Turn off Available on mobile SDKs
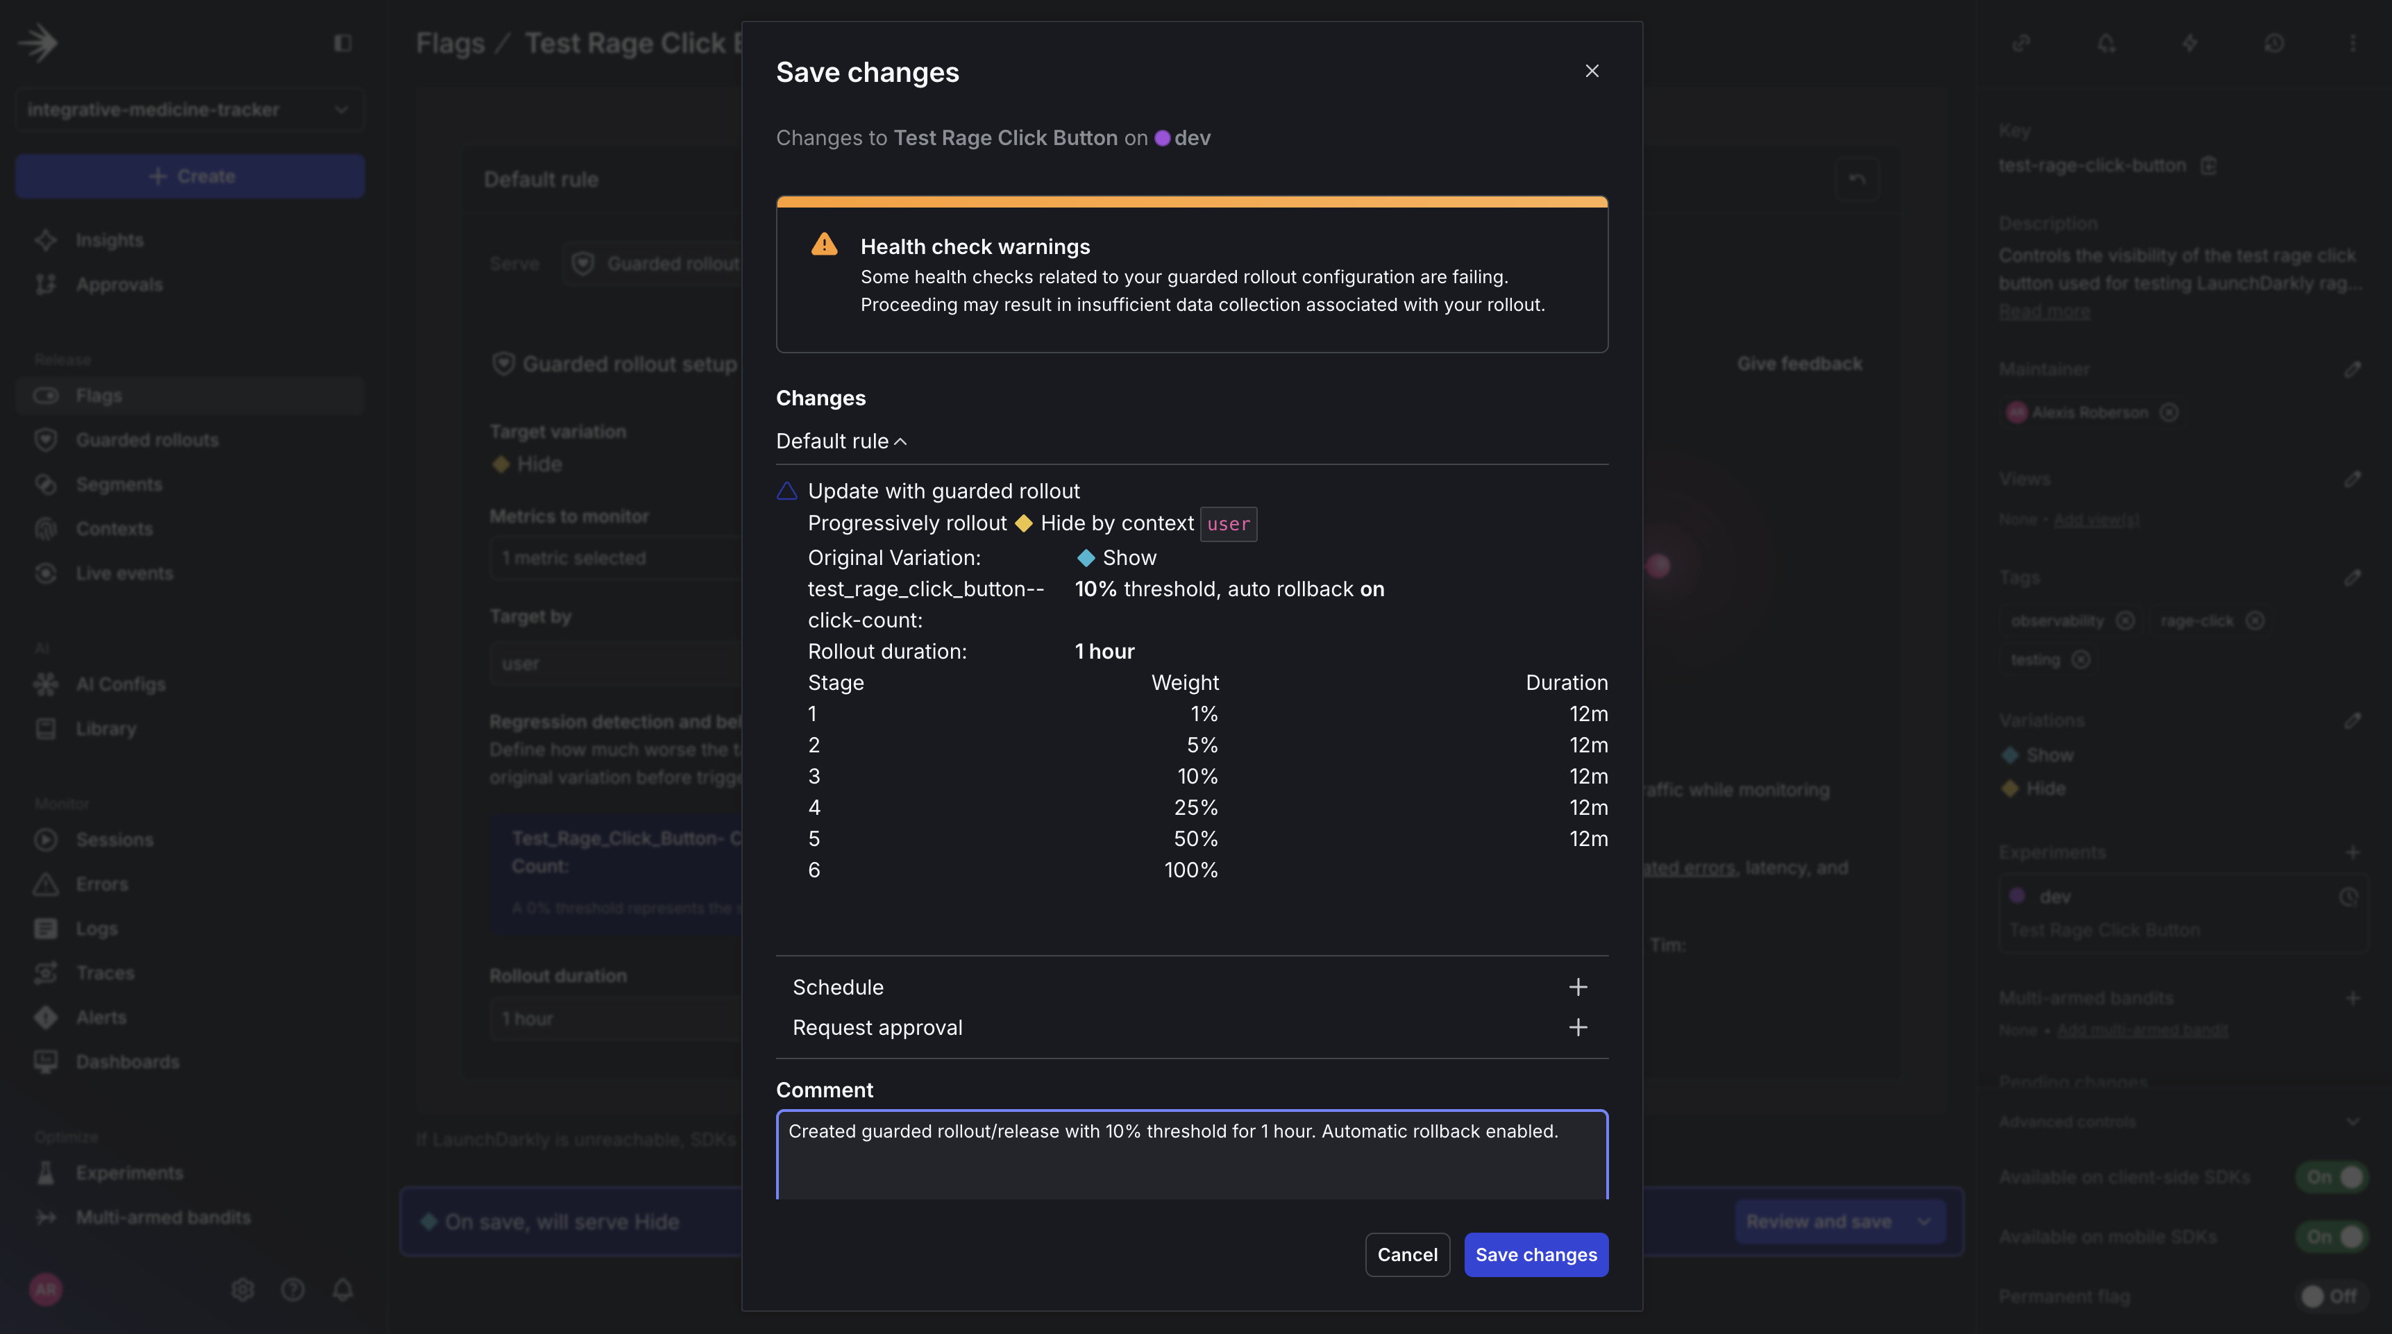This screenshot has height=1334, width=2392. (x=2332, y=1235)
